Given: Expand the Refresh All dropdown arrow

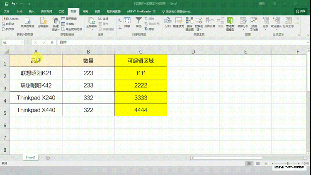Looking at the screenshot, I should [x=92, y=29].
